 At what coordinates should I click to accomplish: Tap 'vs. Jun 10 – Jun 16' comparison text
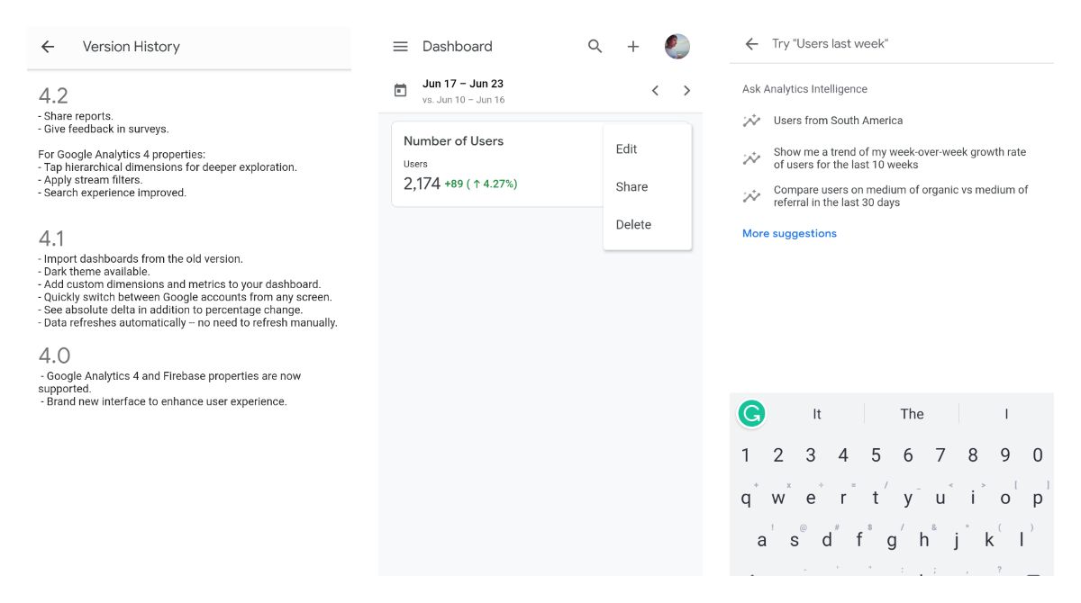tap(463, 100)
